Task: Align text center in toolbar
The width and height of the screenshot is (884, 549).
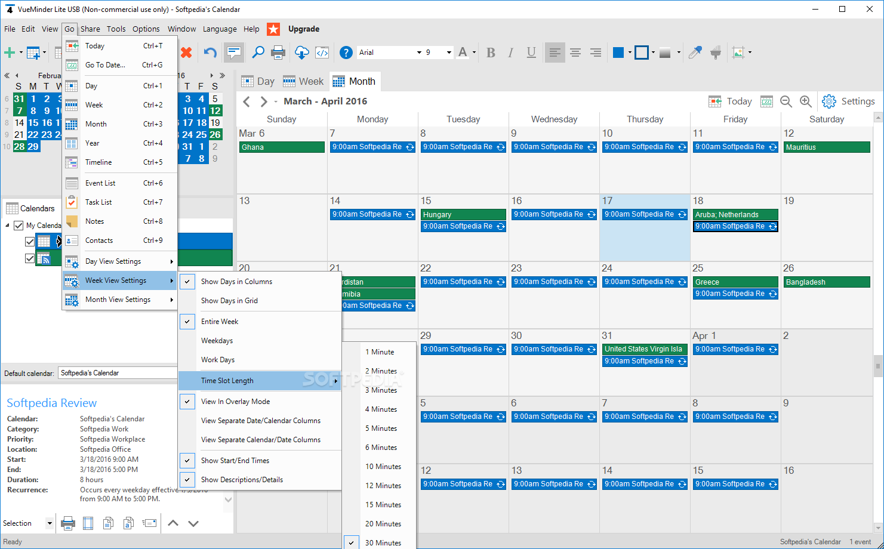Action: [575, 53]
